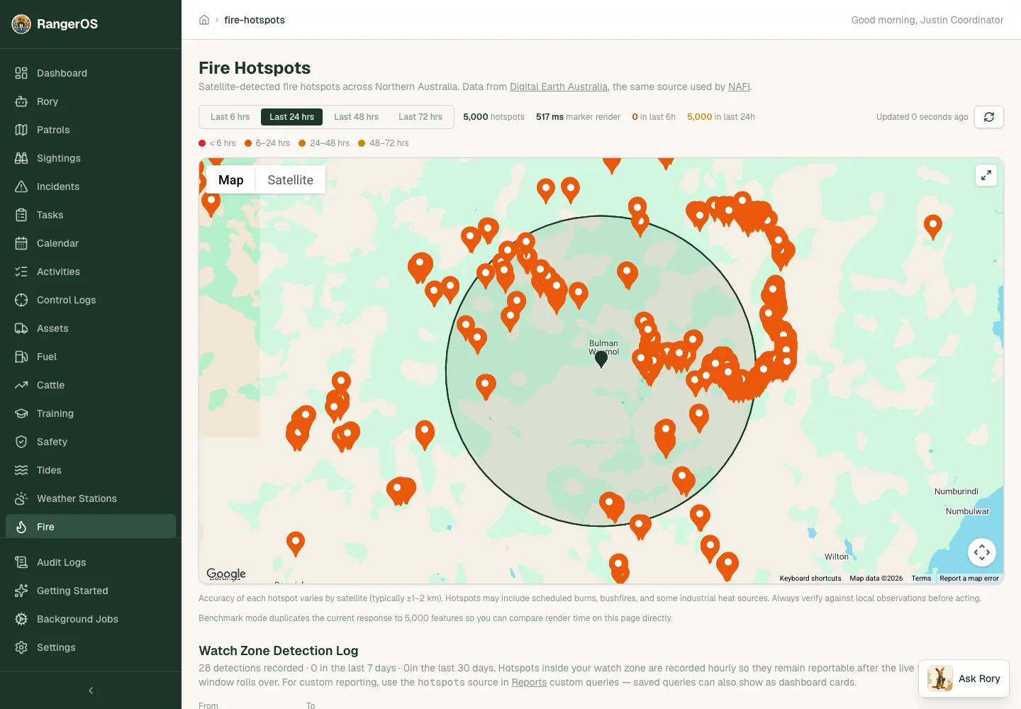This screenshot has height=709, width=1021.
Task: Click the Control Logs icon
Action: coord(21,300)
